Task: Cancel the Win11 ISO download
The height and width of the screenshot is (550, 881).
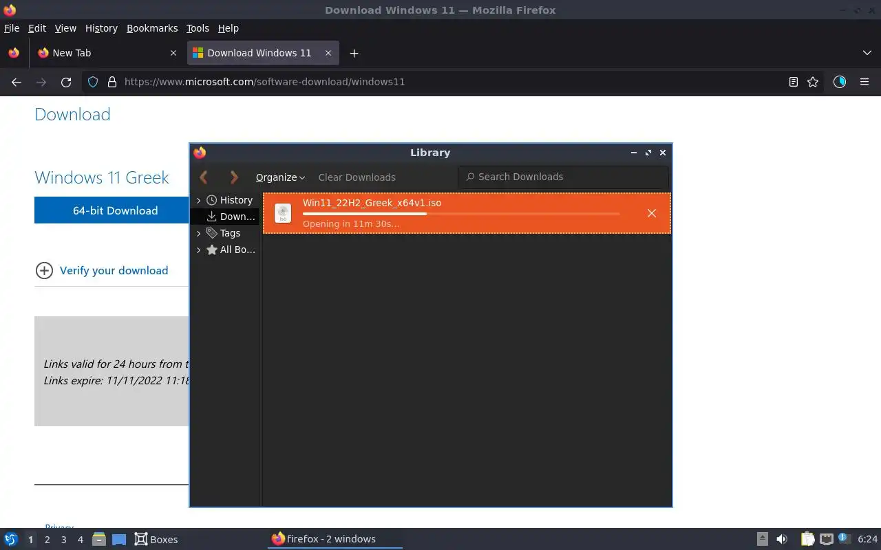Action: (652, 213)
